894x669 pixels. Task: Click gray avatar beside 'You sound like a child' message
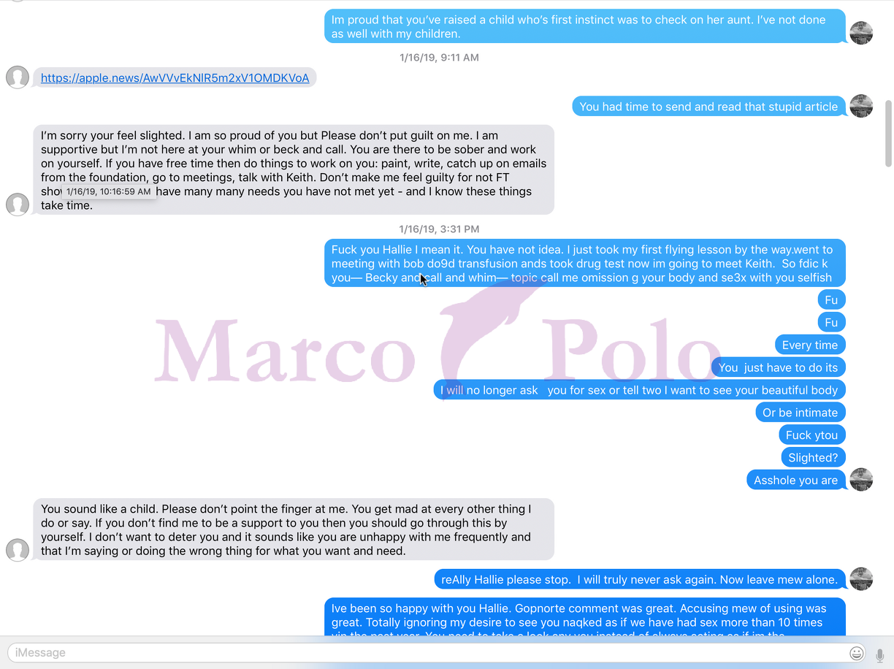pyautogui.click(x=18, y=550)
